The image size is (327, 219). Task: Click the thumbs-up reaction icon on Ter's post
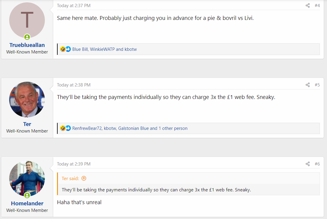[68, 128]
